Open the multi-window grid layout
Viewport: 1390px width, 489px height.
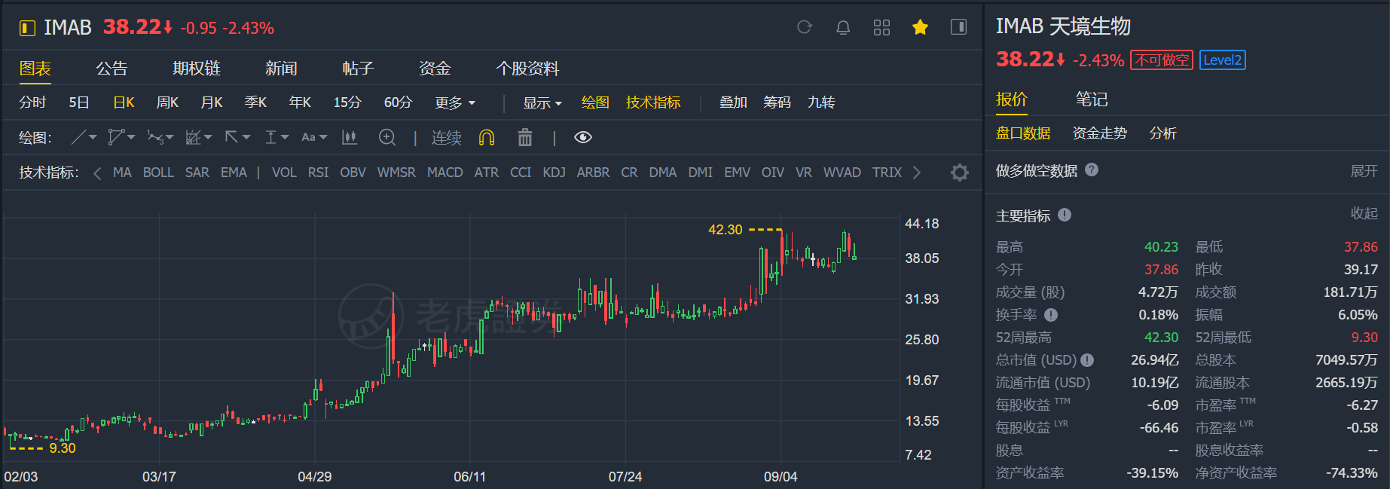point(881,27)
